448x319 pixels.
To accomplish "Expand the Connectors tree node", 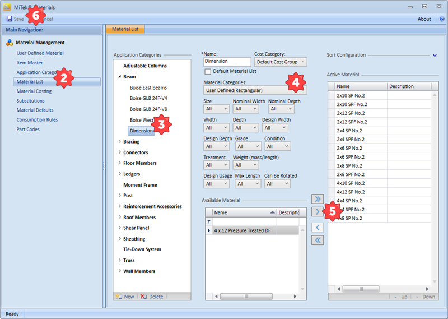I will click(x=120, y=152).
